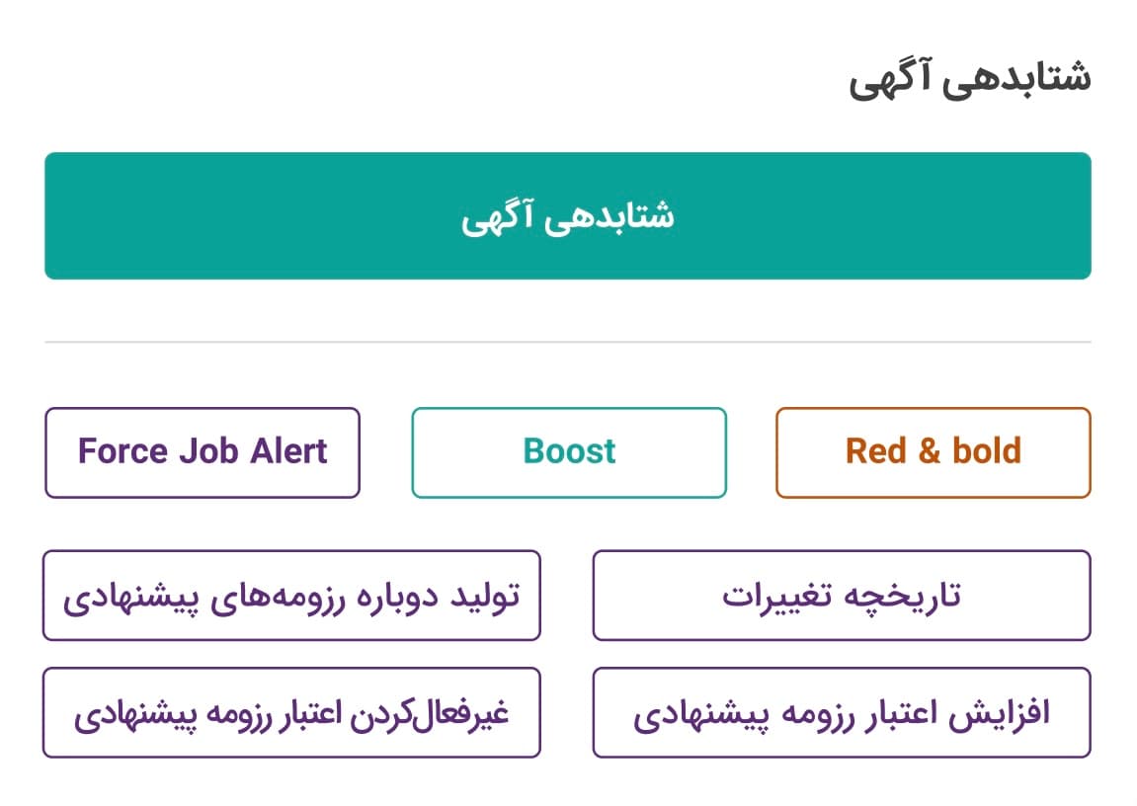Regenerate suggested resumes for this ad
The image size is (1137, 806).
291,596
